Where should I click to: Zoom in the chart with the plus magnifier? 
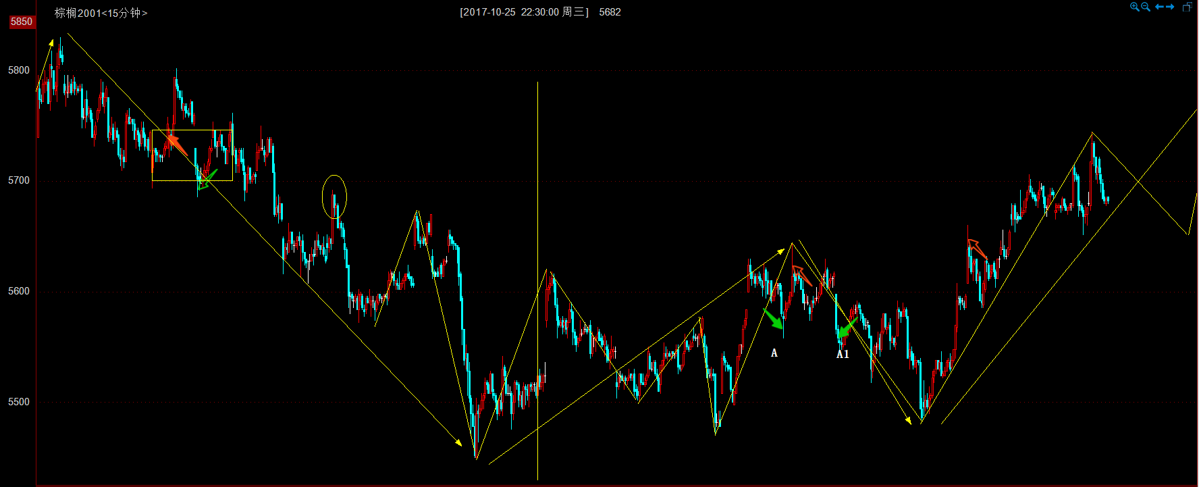coord(1135,7)
